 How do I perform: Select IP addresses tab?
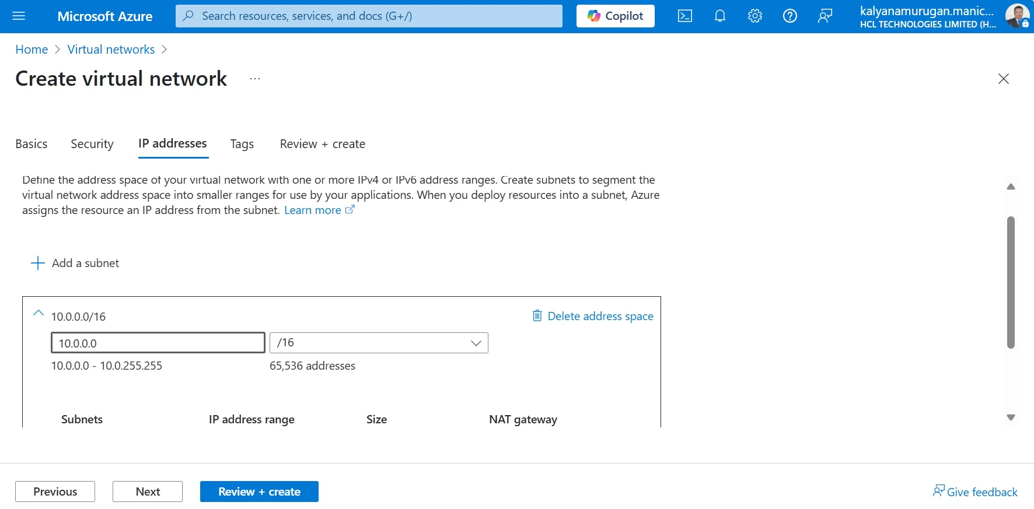(x=173, y=143)
